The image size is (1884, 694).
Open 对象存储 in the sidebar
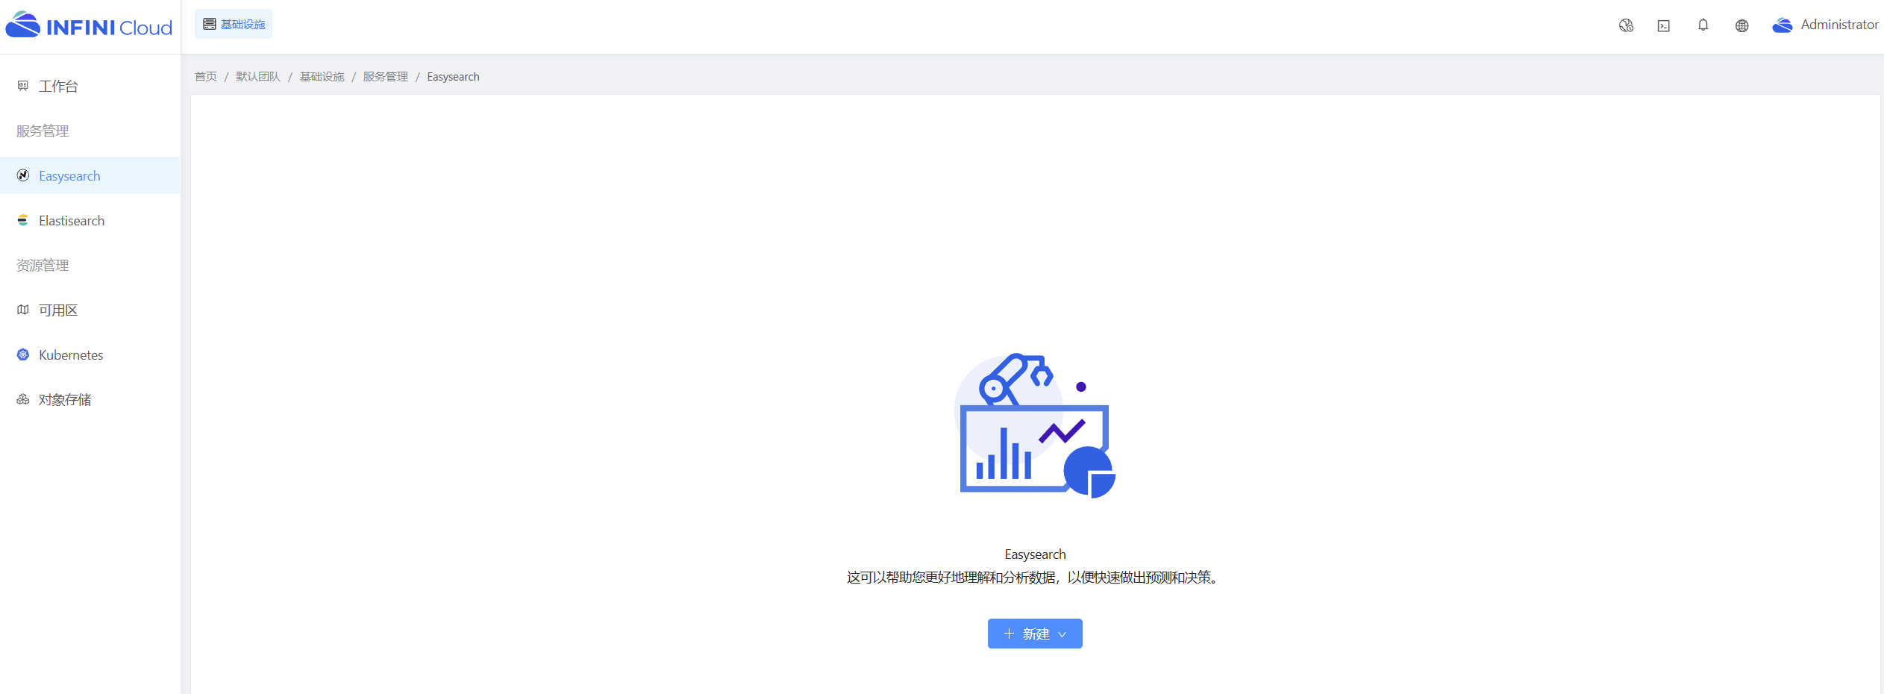click(90, 399)
